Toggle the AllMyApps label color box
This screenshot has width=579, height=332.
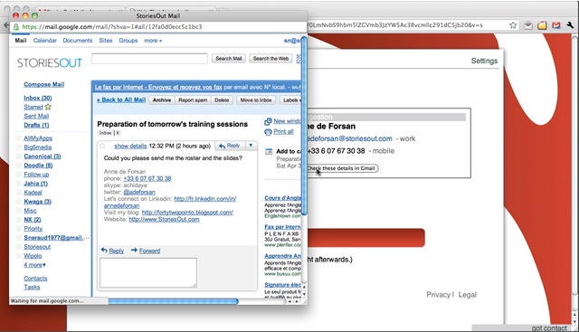pos(18,138)
